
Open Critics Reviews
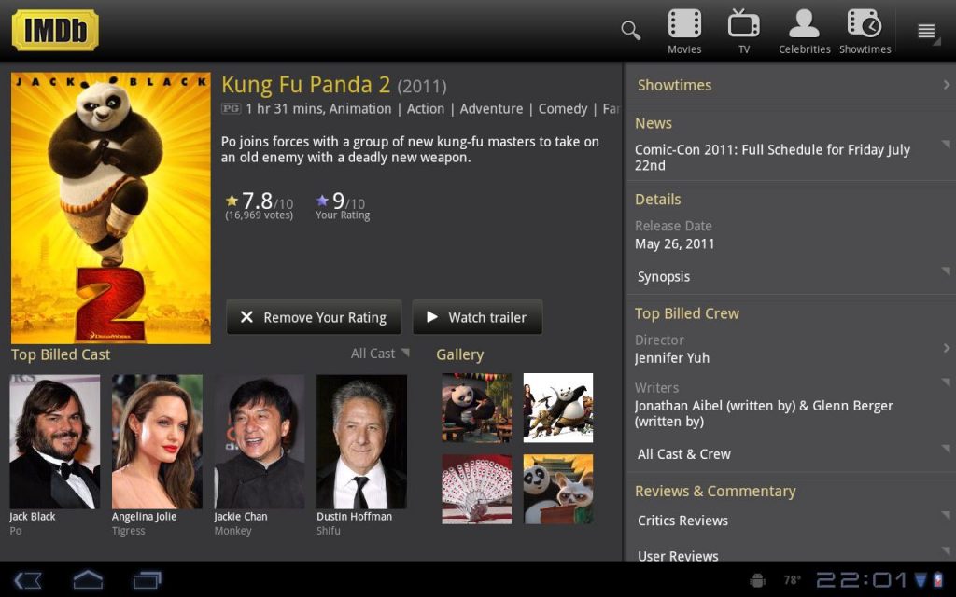(x=791, y=521)
